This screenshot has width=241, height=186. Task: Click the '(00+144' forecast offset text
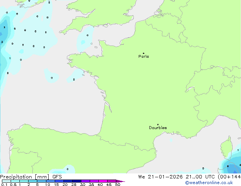point(229,177)
